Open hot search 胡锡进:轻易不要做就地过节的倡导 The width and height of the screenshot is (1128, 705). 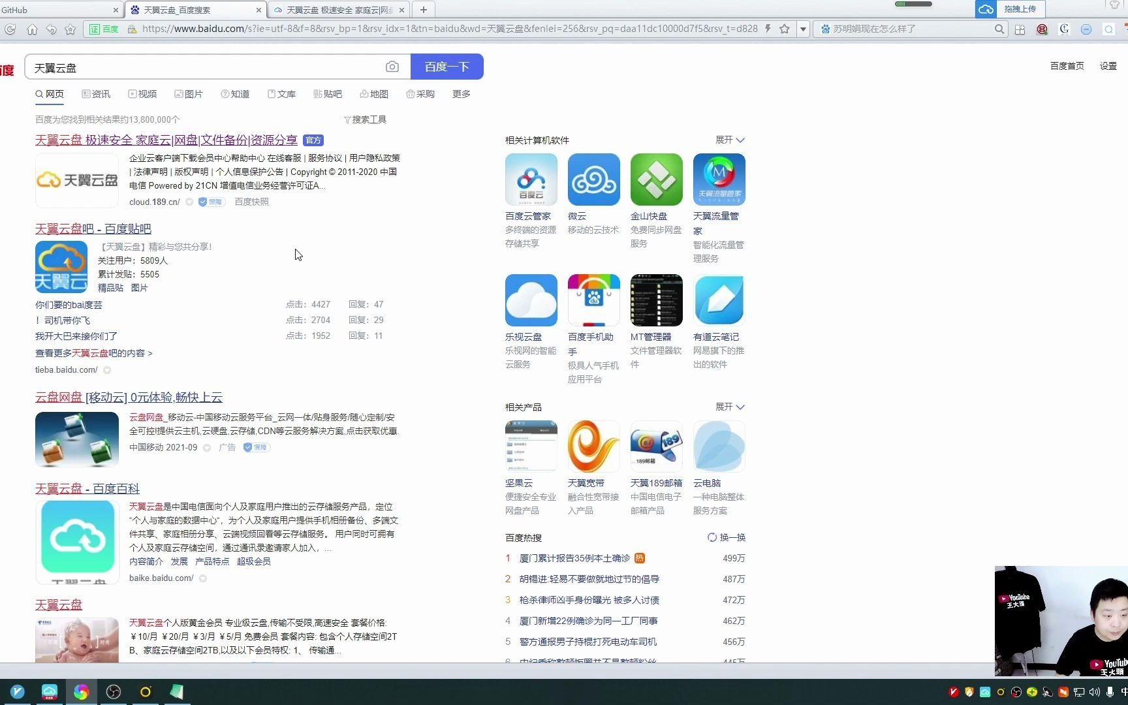pyautogui.click(x=589, y=579)
